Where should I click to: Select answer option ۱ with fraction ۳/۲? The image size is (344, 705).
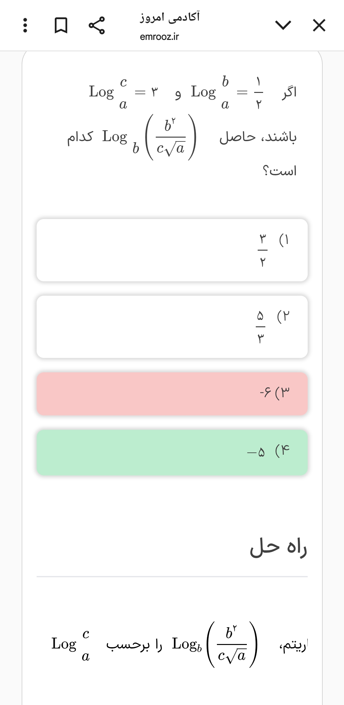pyautogui.click(x=172, y=250)
